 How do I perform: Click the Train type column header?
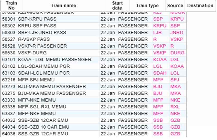click(x=147, y=6)
